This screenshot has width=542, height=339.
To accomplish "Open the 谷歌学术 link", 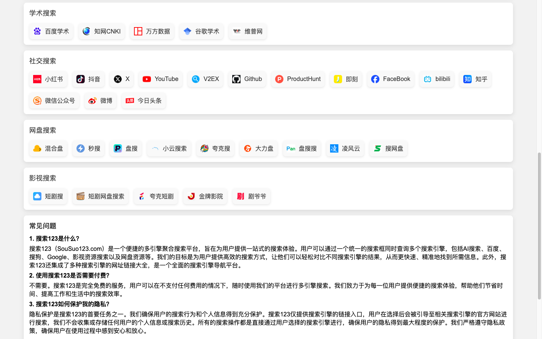I will pyautogui.click(x=201, y=31).
